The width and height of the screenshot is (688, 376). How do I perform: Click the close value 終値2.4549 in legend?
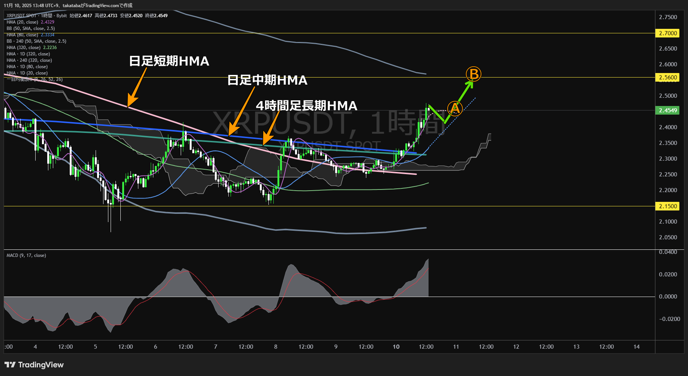pyautogui.click(x=156, y=16)
